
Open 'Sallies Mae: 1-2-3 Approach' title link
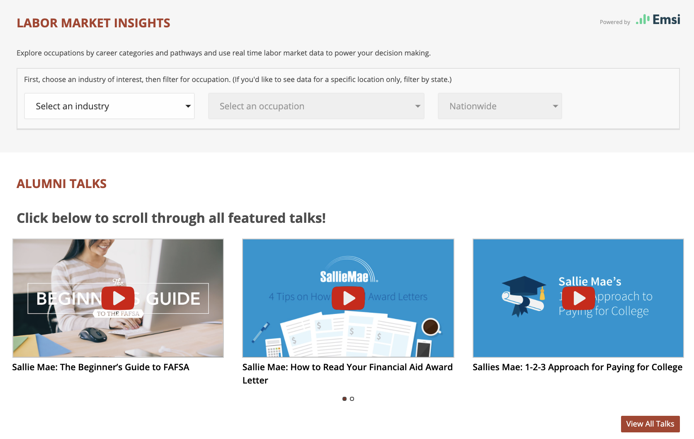(x=577, y=367)
